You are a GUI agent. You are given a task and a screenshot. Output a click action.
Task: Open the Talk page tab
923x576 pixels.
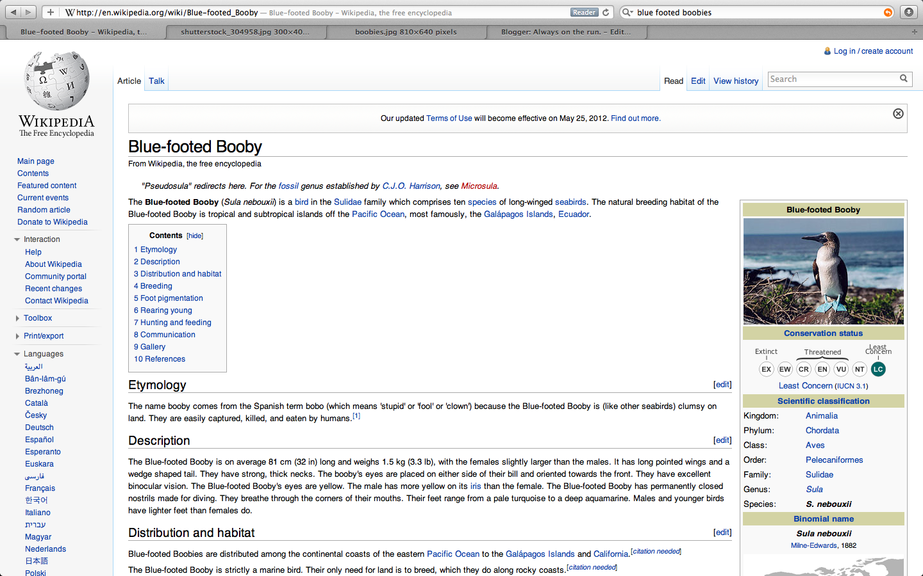coord(156,81)
